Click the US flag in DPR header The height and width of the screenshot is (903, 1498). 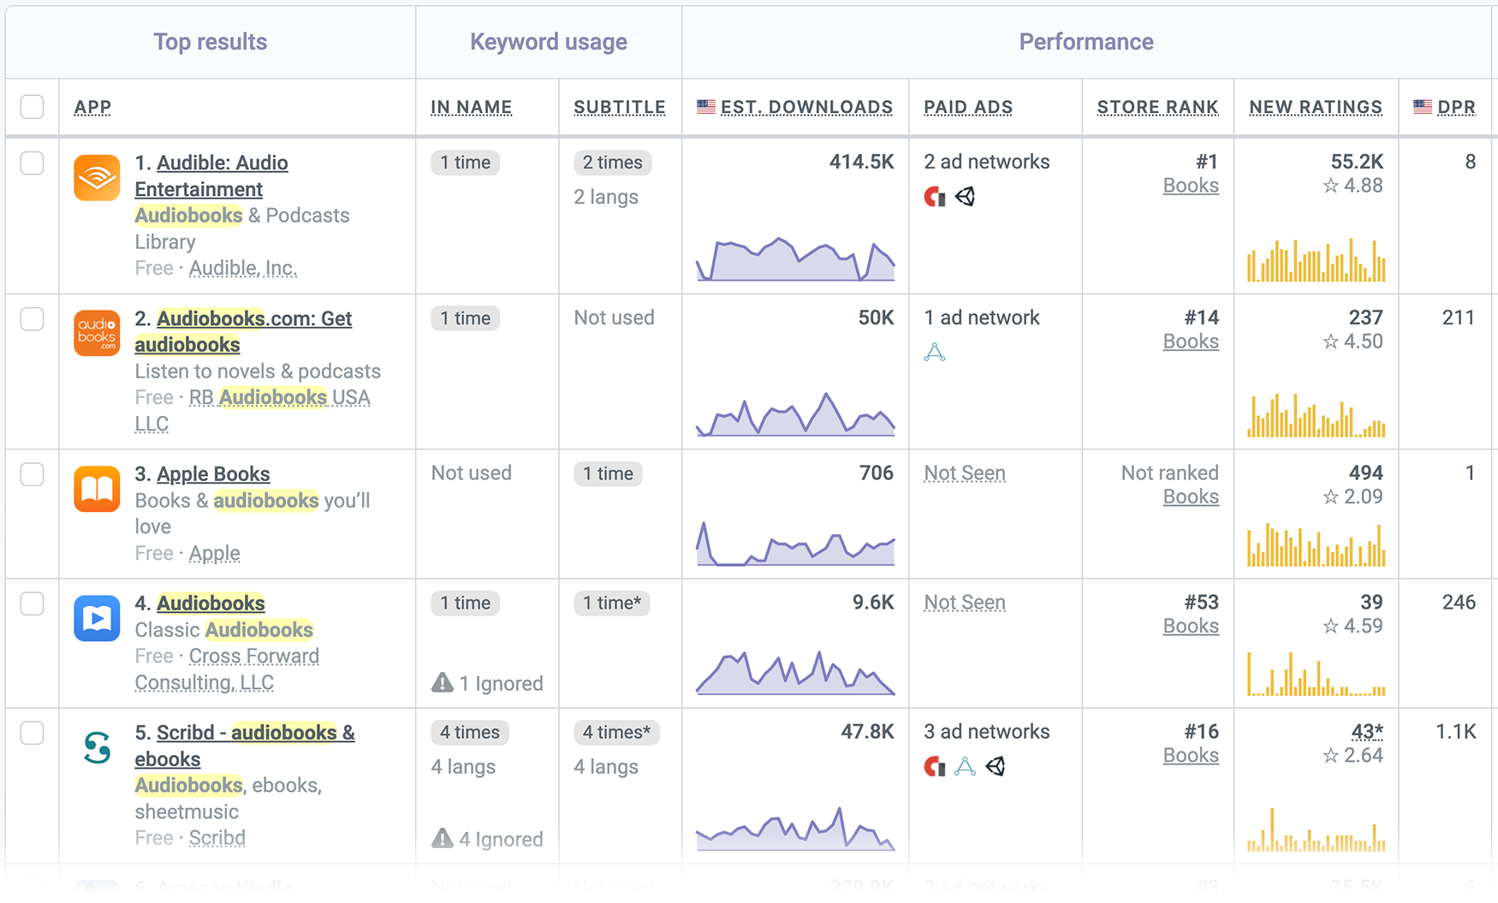coord(1423,107)
